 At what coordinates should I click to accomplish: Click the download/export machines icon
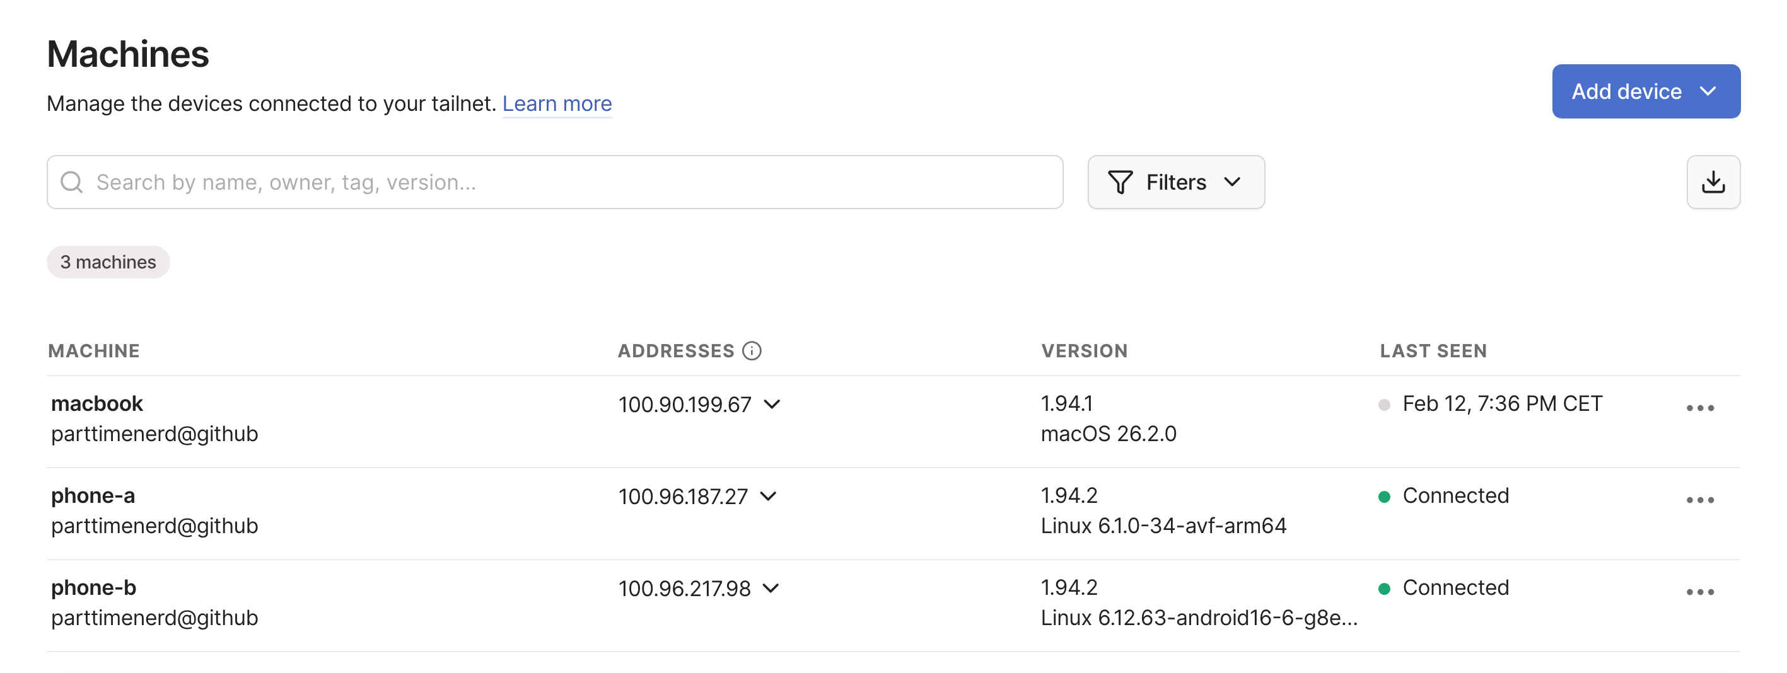1713,182
